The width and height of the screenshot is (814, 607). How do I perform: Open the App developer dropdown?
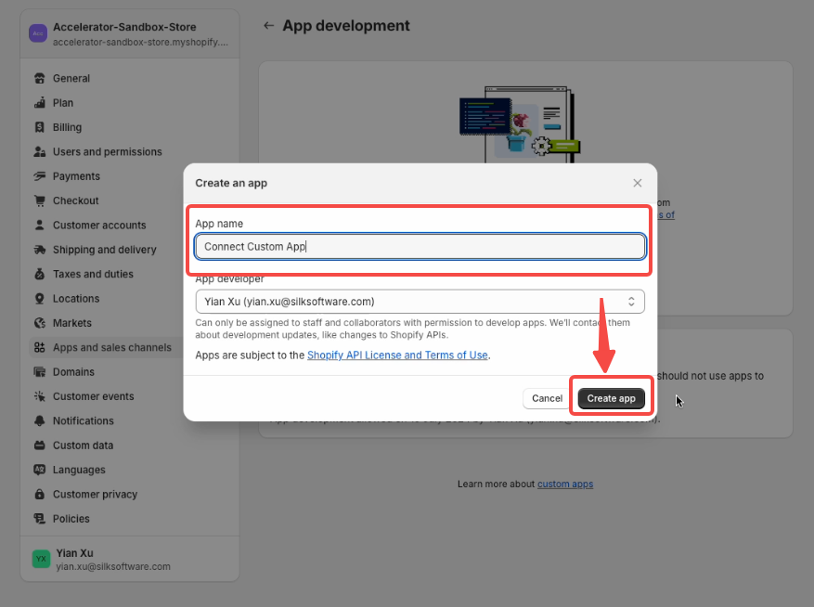(420, 302)
